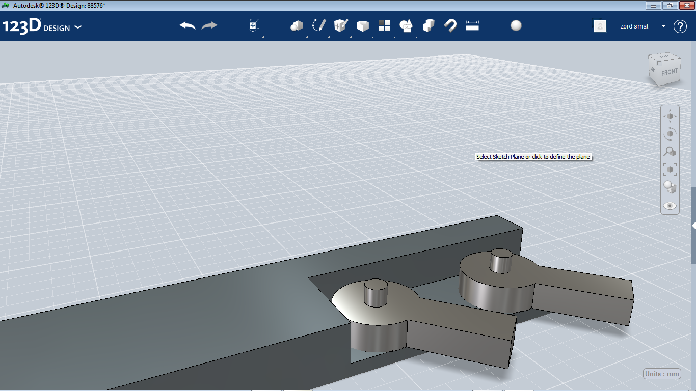Expand the arrow beside Grouping icon
Viewport: 696px width, 391px height.
416,37
